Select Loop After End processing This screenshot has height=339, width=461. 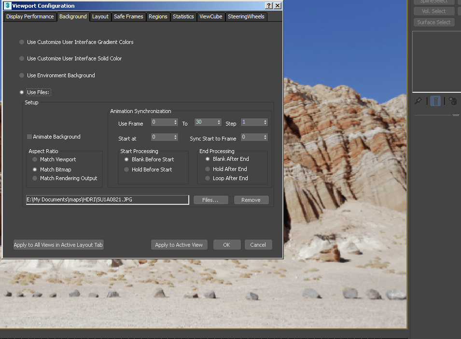pos(227,178)
